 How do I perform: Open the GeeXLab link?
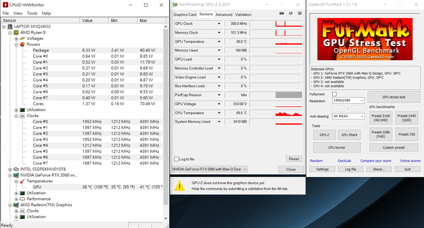point(344,161)
